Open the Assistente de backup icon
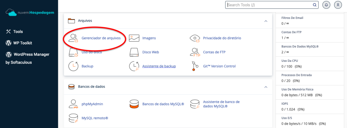Viewport: 347px width, 128px height. pyautogui.click(x=134, y=66)
